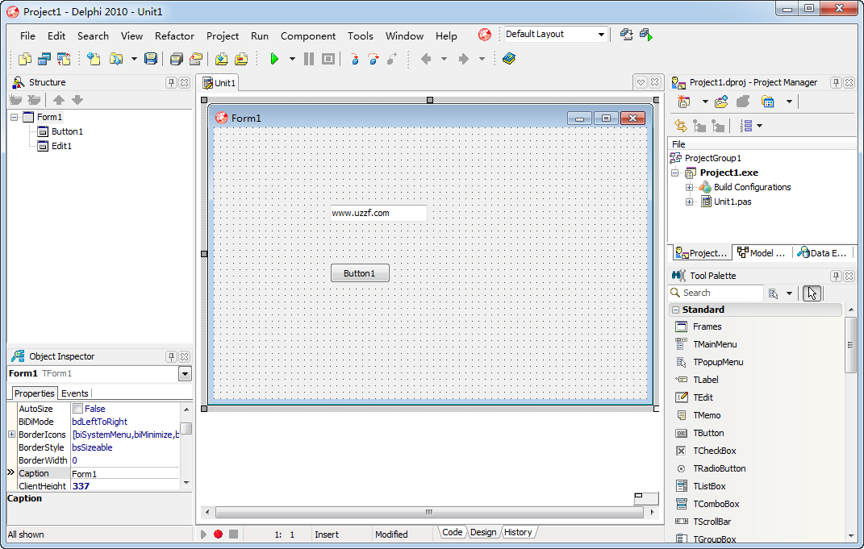Open the Run button dropdown arrow
Viewport: 864px width, 549px height.
tap(292, 59)
